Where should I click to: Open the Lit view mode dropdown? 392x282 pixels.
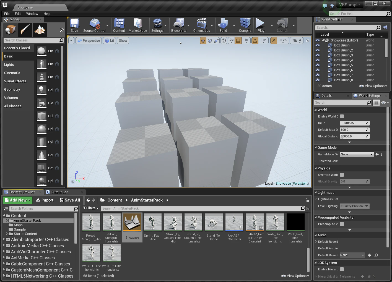pos(110,41)
